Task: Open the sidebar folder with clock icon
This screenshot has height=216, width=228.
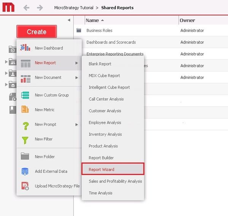Action: pyautogui.click(x=13, y=49)
